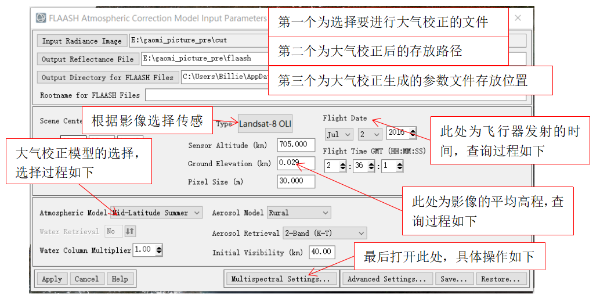Open the flight month dropdown showing Jul
The height and width of the screenshot is (301, 600).
tap(339, 134)
